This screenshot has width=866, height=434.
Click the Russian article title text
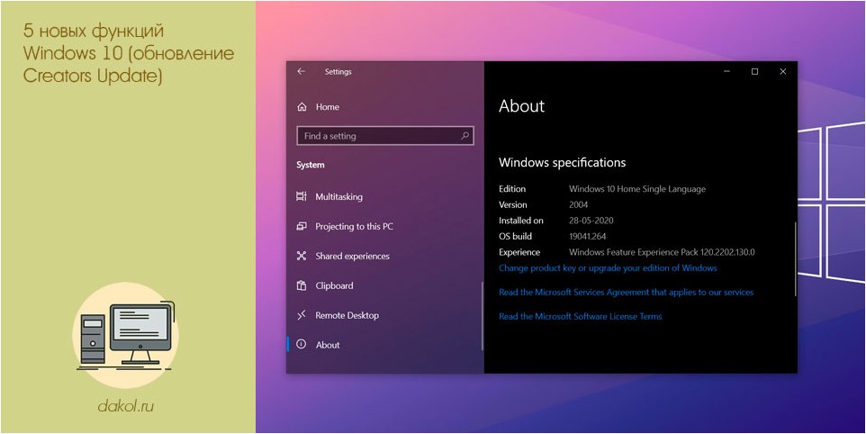click(129, 53)
